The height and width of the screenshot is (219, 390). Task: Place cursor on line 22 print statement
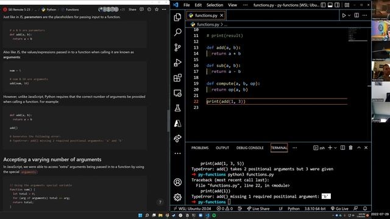(226, 102)
